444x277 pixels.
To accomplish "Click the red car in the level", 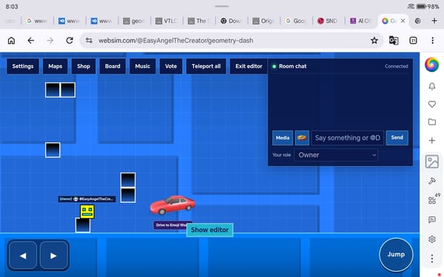I will pyautogui.click(x=172, y=205).
